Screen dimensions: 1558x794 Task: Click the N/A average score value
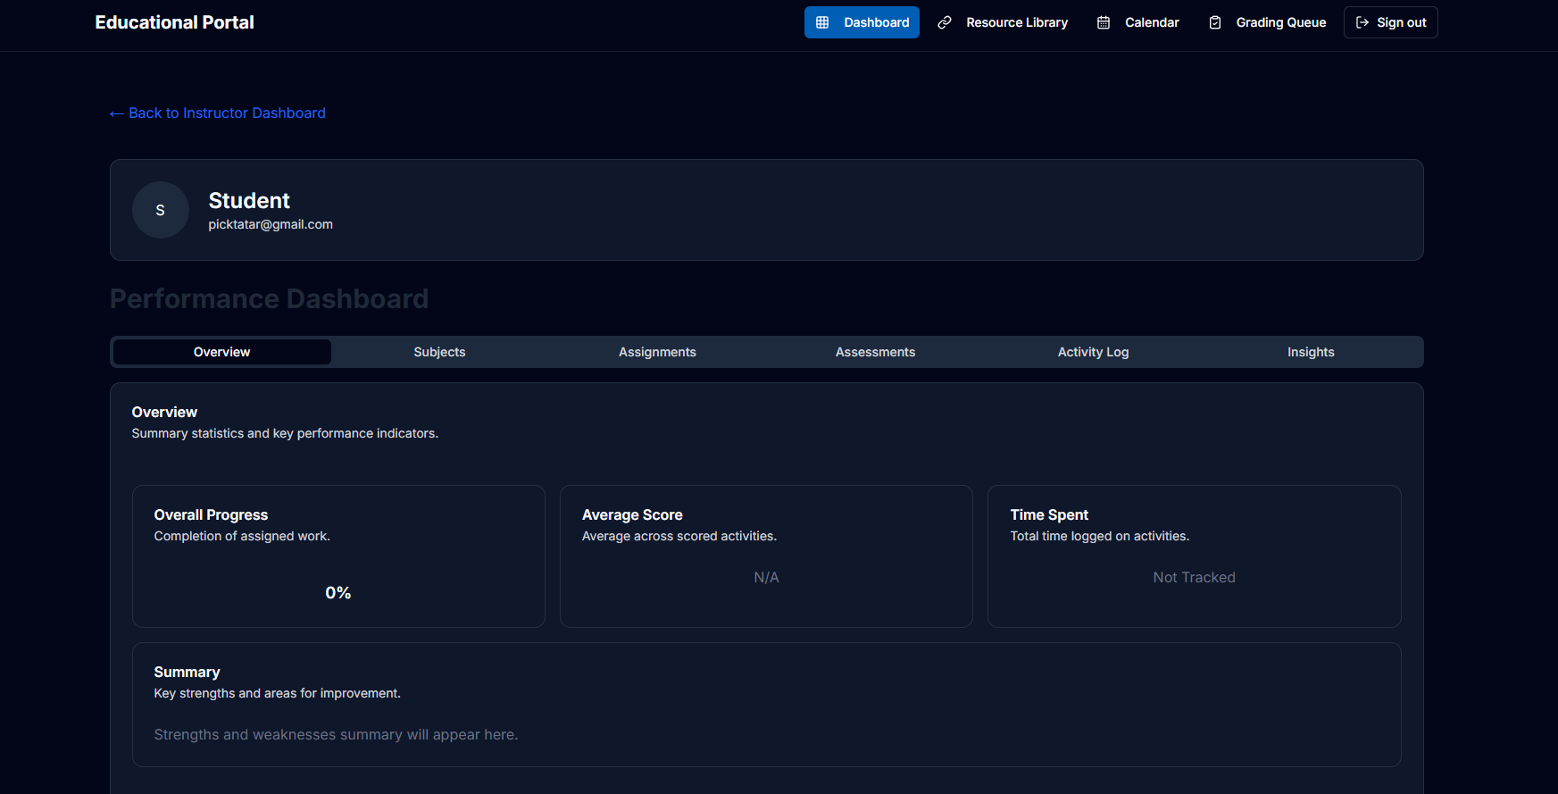766,578
